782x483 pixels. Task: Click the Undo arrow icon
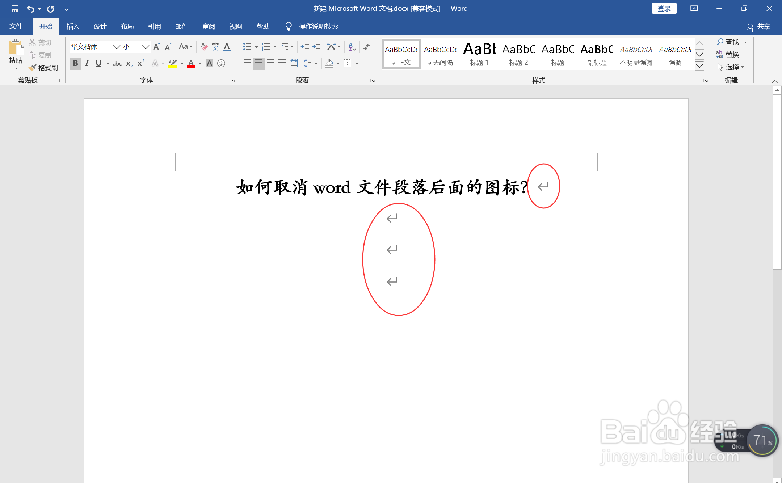(30, 9)
